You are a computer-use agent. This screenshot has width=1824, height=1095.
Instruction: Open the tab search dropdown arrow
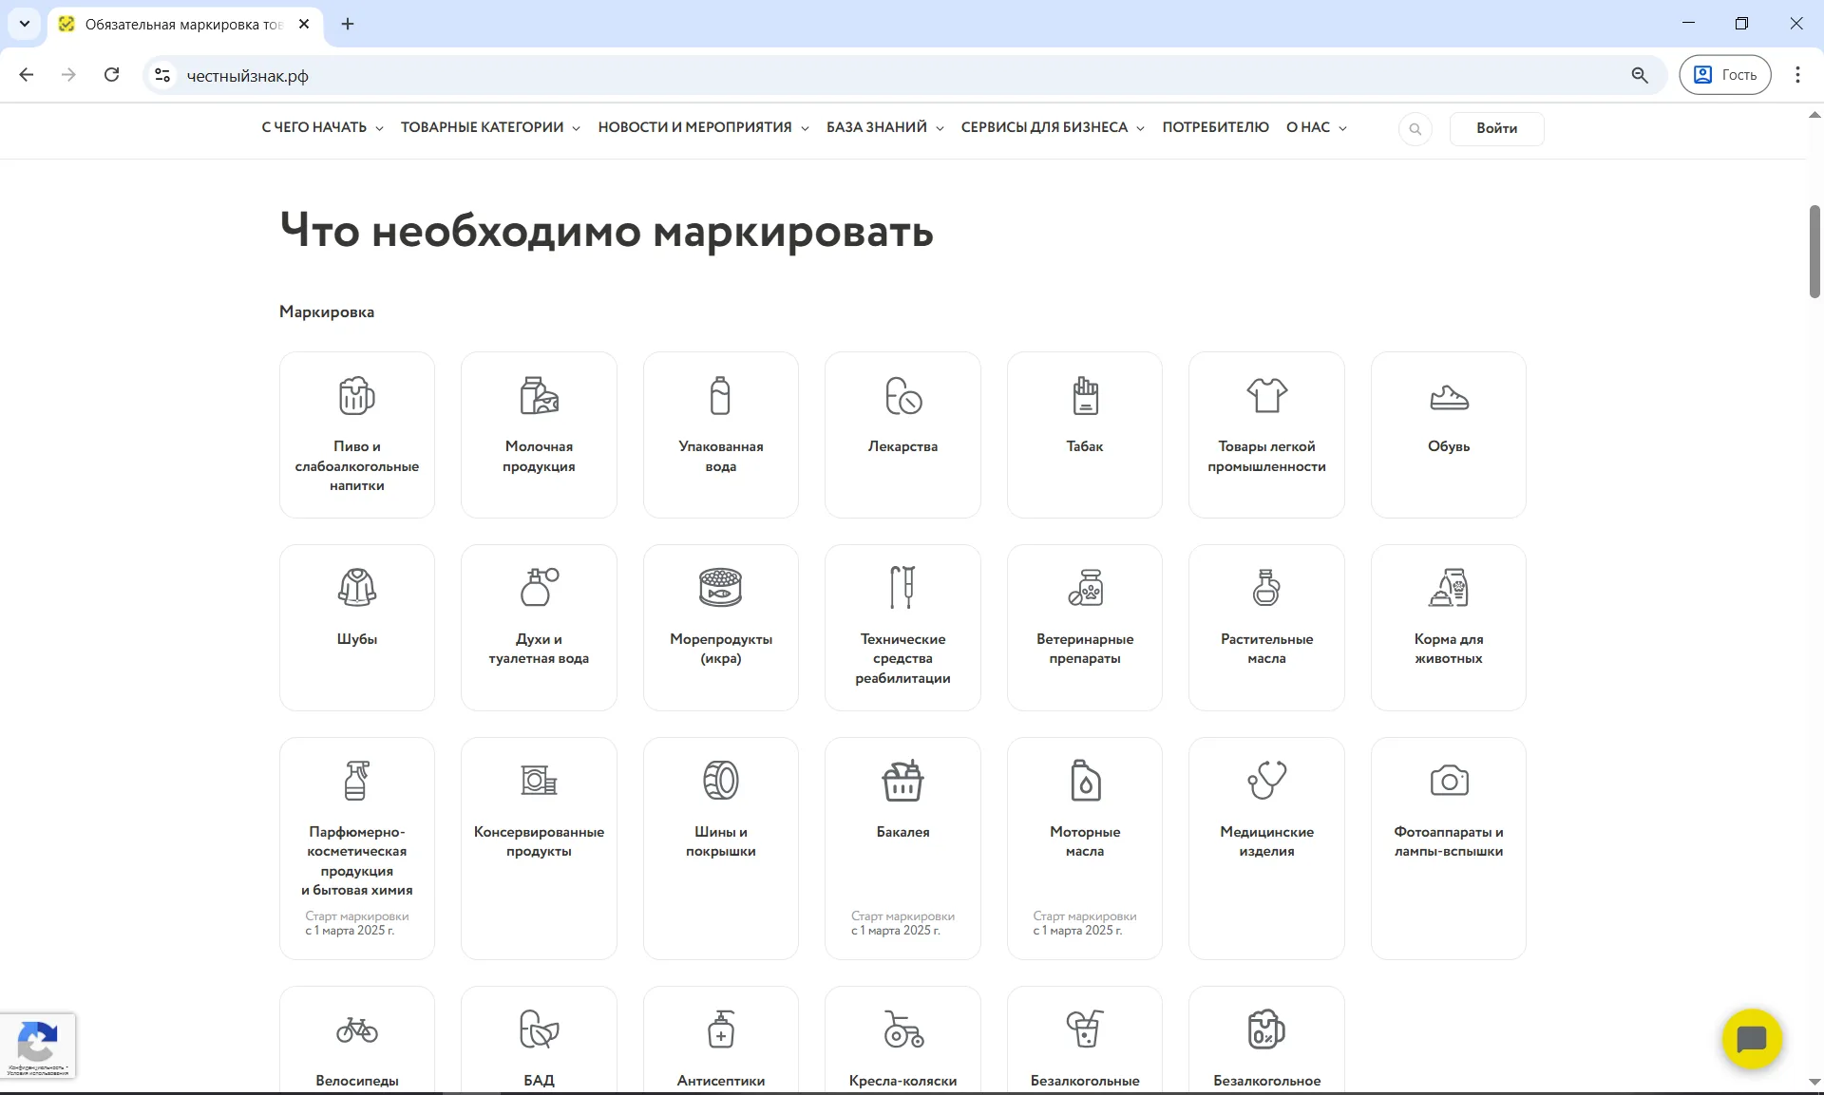pyautogui.click(x=25, y=24)
